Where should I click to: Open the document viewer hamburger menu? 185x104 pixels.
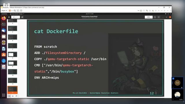[159, 17]
